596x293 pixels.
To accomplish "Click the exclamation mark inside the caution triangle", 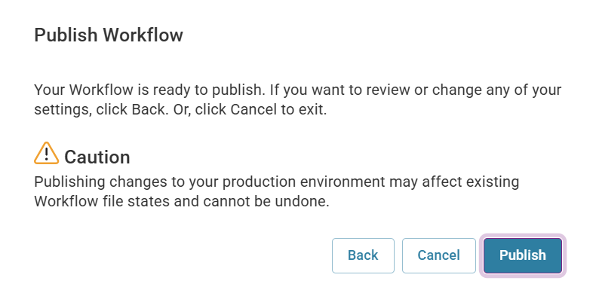I will [46, 154].
